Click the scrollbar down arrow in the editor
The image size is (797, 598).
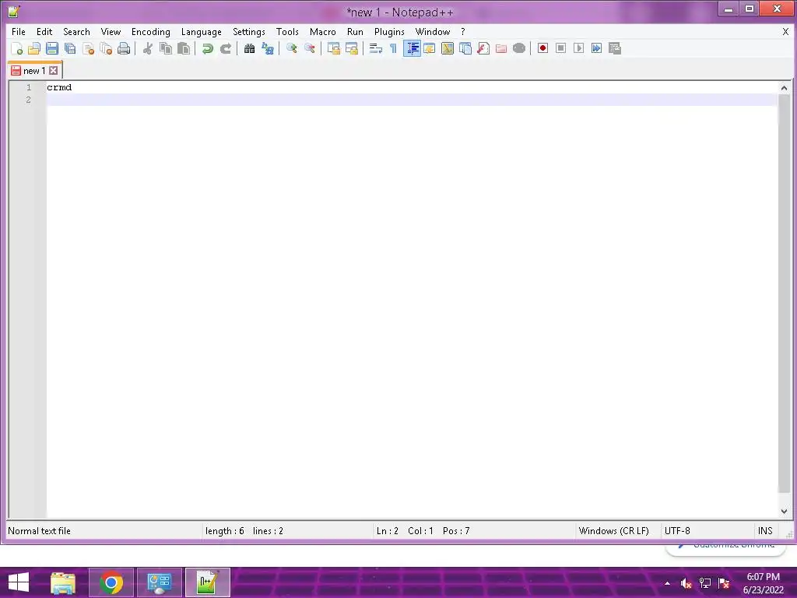click(x=784, y=512)
